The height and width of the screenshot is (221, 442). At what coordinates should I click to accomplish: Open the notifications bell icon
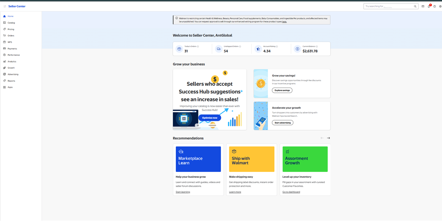point(429,6)
